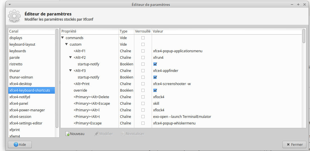Maximize the window with the plus icon

pos(298,5)
